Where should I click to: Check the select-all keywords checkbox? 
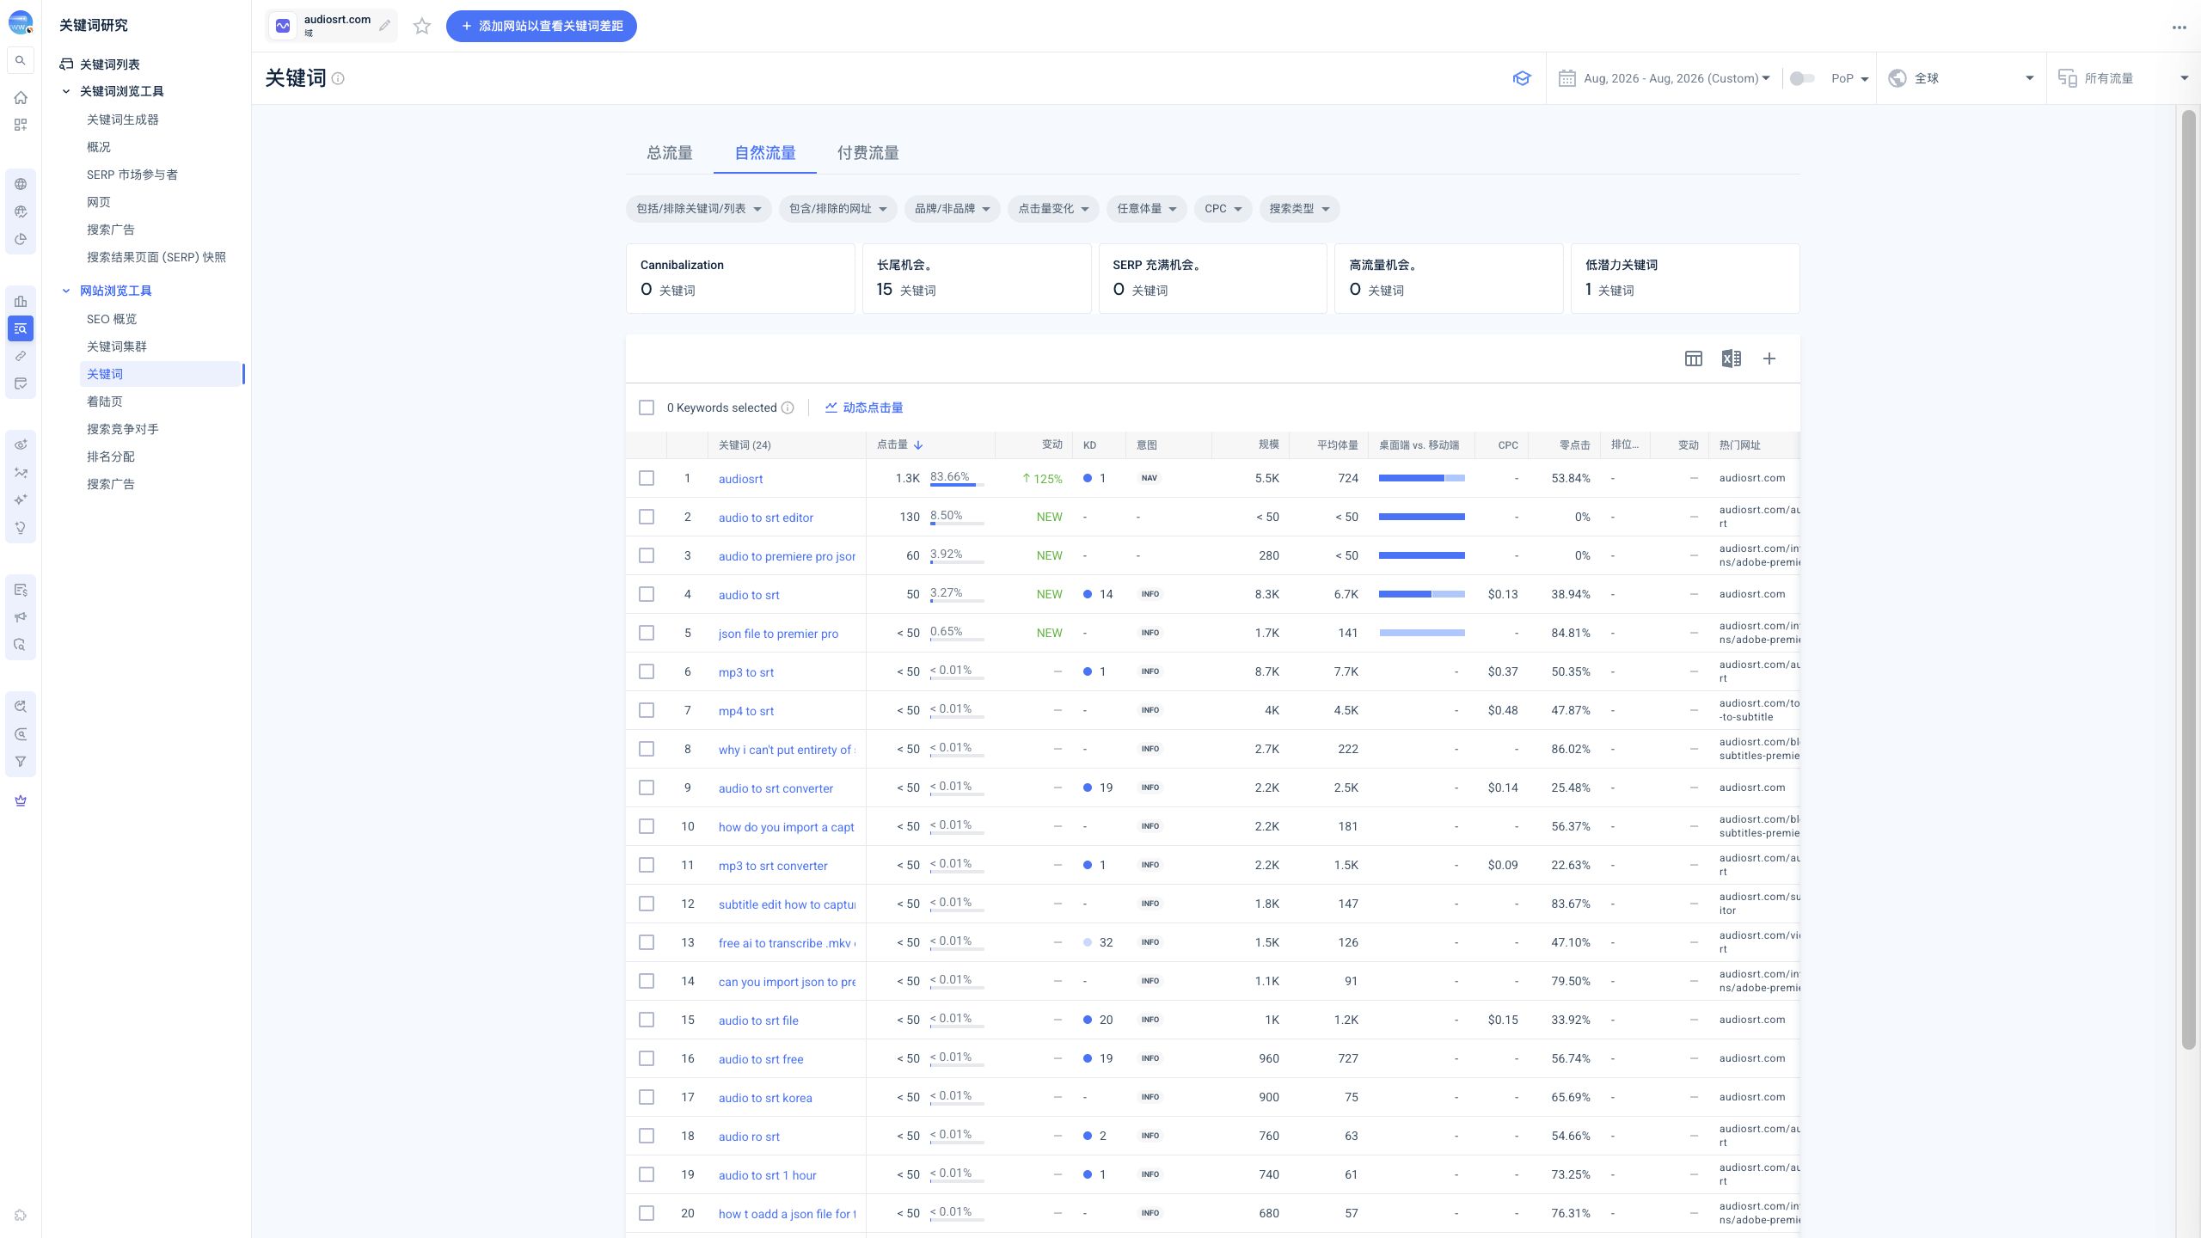(647, 408)
